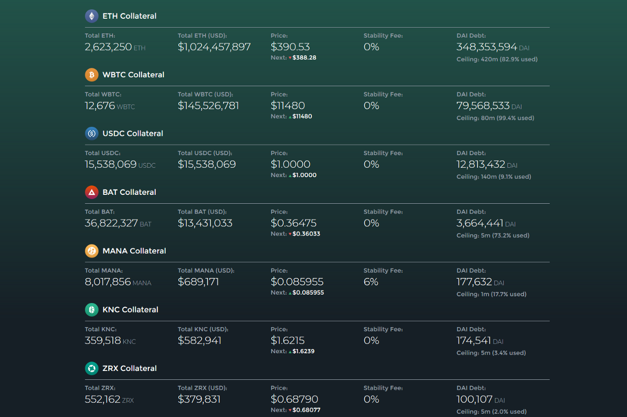Click the green up arrow beside Next $1.0000

coord(290,176)
